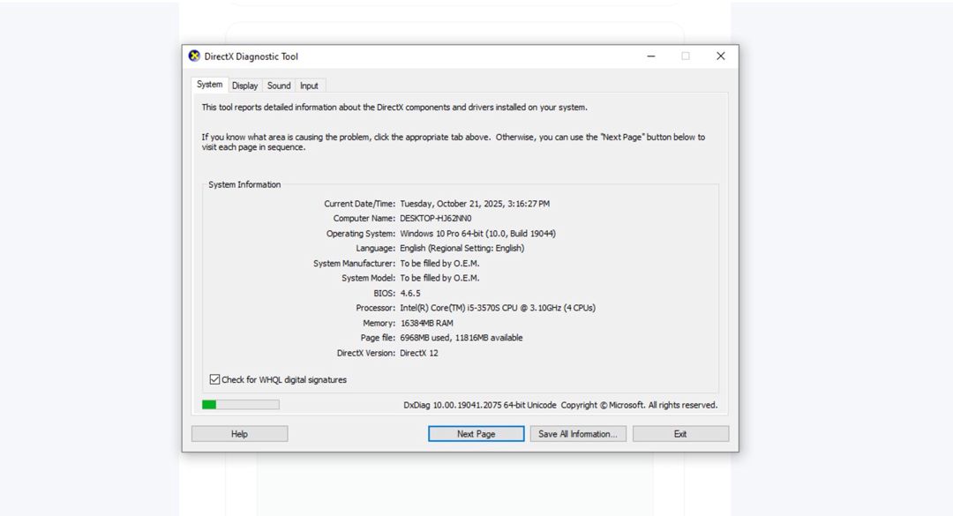This screenshot has height=516, width=953.
Task: Switch to the Input tab
Action: [309, 86]
